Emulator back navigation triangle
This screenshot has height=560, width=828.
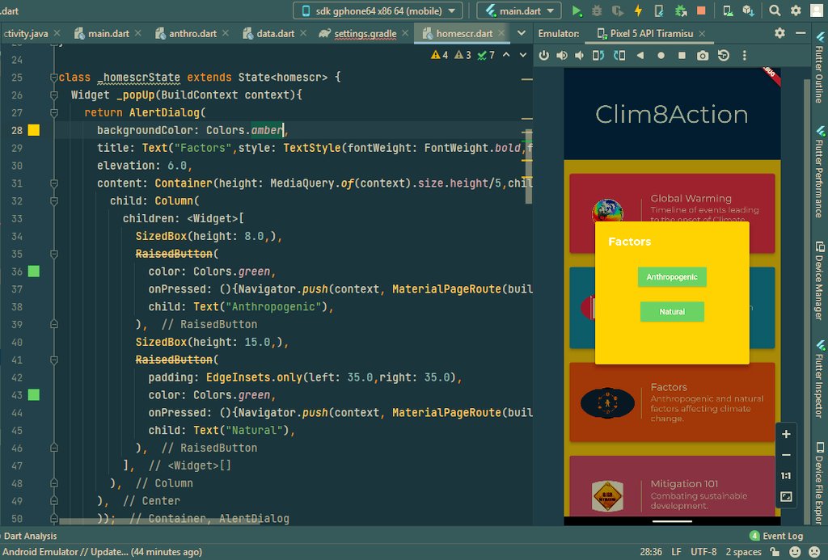point(640,56)
